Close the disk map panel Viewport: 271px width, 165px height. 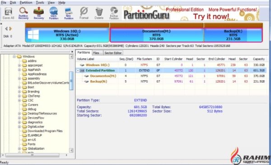point(1,23)
